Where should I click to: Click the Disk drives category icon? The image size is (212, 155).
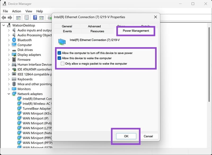[14, 50]
